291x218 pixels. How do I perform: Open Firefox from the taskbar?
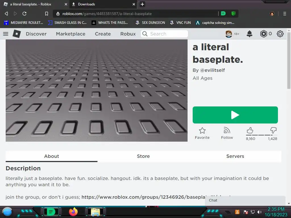point(73,212)
